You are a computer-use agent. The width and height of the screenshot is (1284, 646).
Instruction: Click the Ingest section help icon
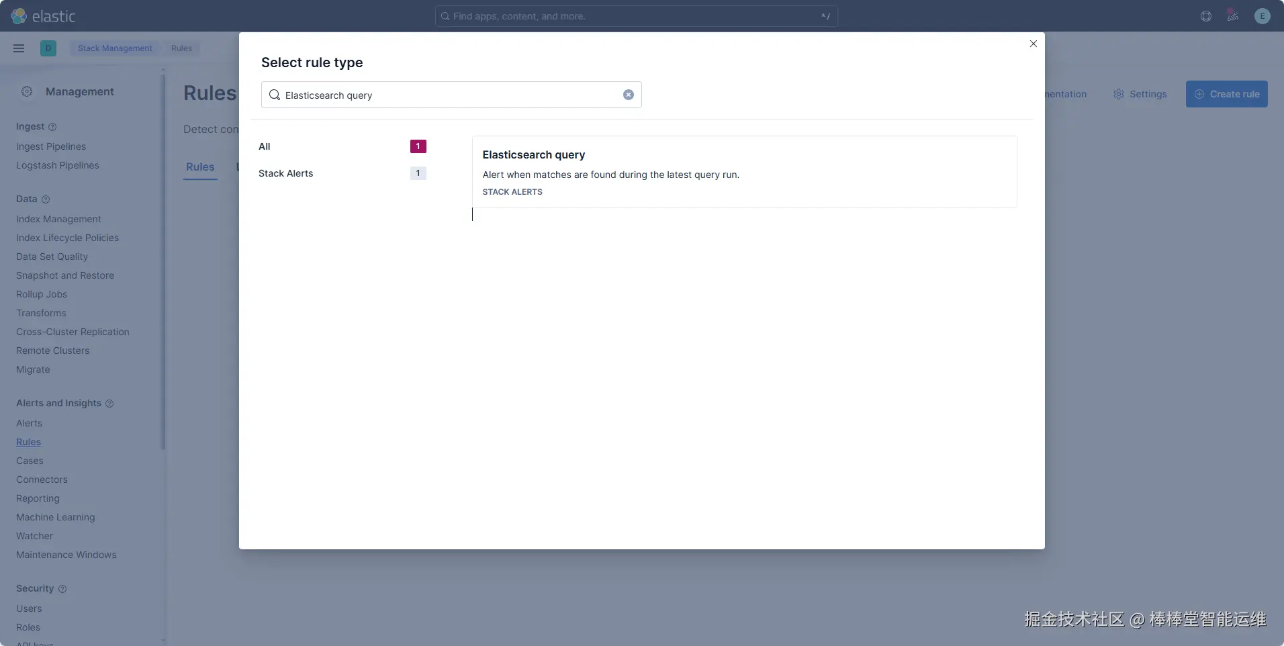coord(52,127)
